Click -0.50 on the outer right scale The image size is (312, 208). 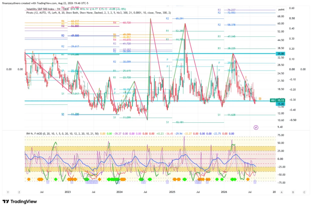point(292,120)
